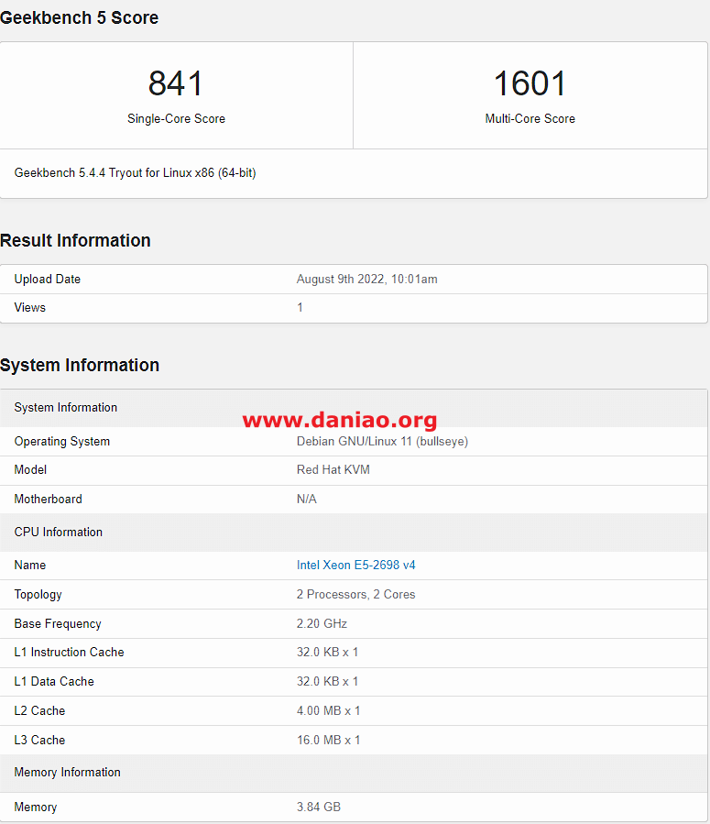
Task: Select the Model label
Action: [x=30, y=470]
